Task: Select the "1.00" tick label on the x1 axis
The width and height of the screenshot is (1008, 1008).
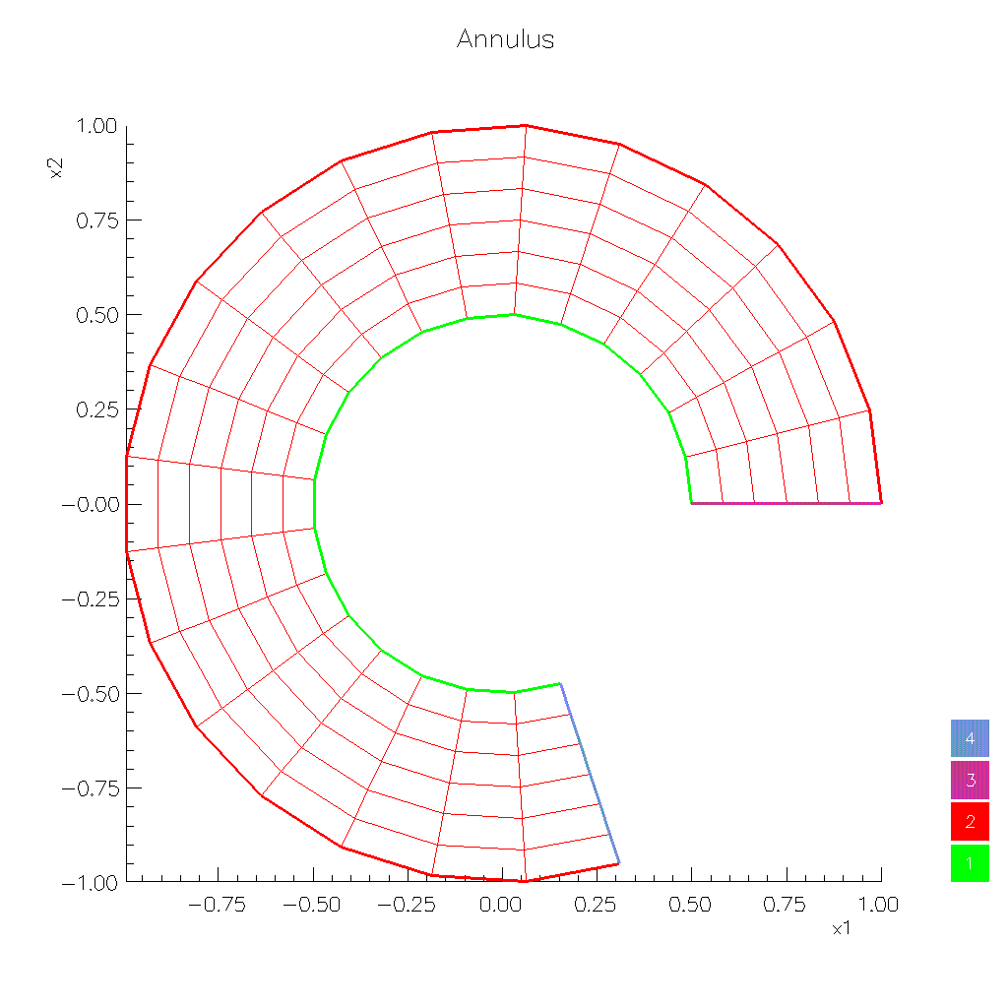Action: pyautogui.click(x=878, y=906)
